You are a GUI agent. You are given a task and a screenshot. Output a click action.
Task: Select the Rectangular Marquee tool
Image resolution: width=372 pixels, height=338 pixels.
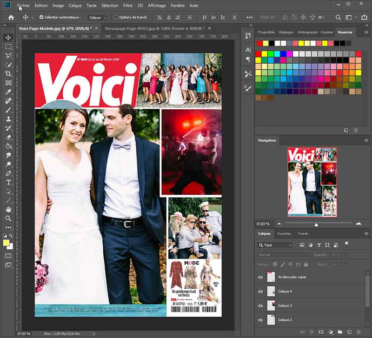[8, 46]
